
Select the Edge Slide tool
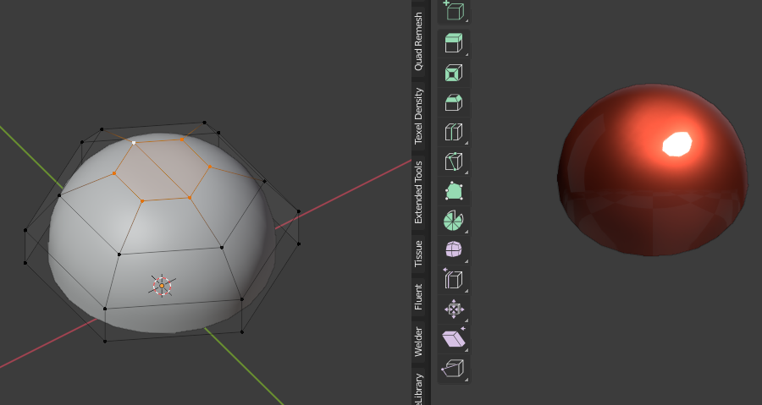pos(454,280)
